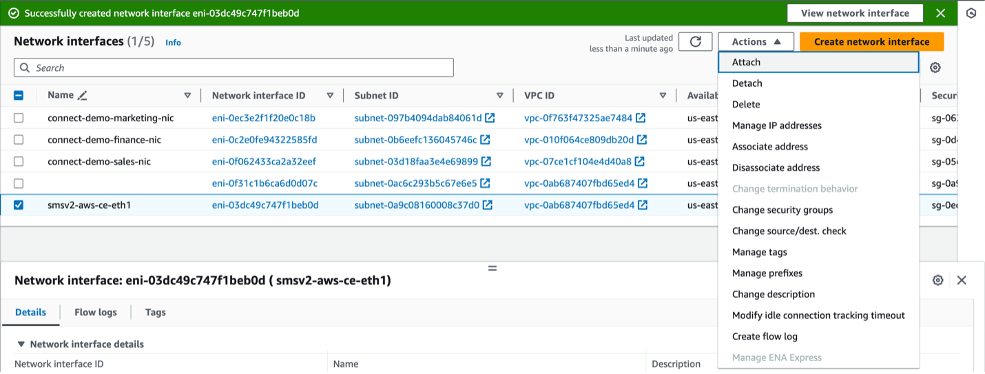The width and height of the screenshot is (985, 374).
Task: Open the eni-0c2e0fe94322585fd link
Action: (265, 140)
